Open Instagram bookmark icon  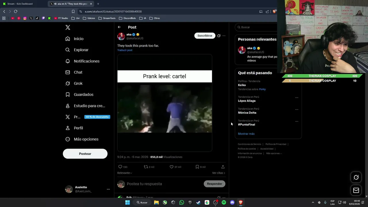[x=25, y=18]
